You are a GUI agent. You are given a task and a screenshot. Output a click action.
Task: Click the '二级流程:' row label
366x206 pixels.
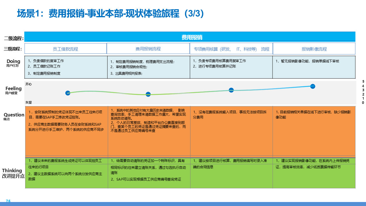tap(14, 38)
